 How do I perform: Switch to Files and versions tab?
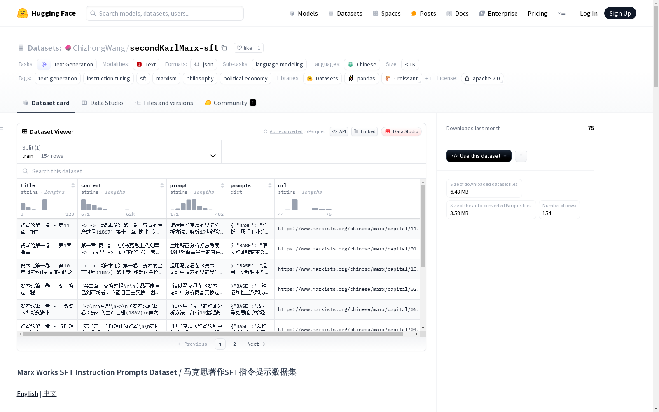tap(164, 103)
